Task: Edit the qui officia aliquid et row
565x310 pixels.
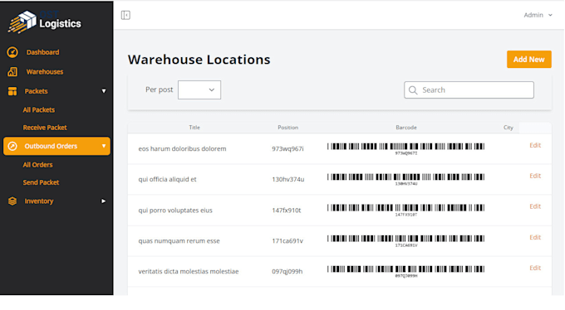Action: (x=535, y=176)
